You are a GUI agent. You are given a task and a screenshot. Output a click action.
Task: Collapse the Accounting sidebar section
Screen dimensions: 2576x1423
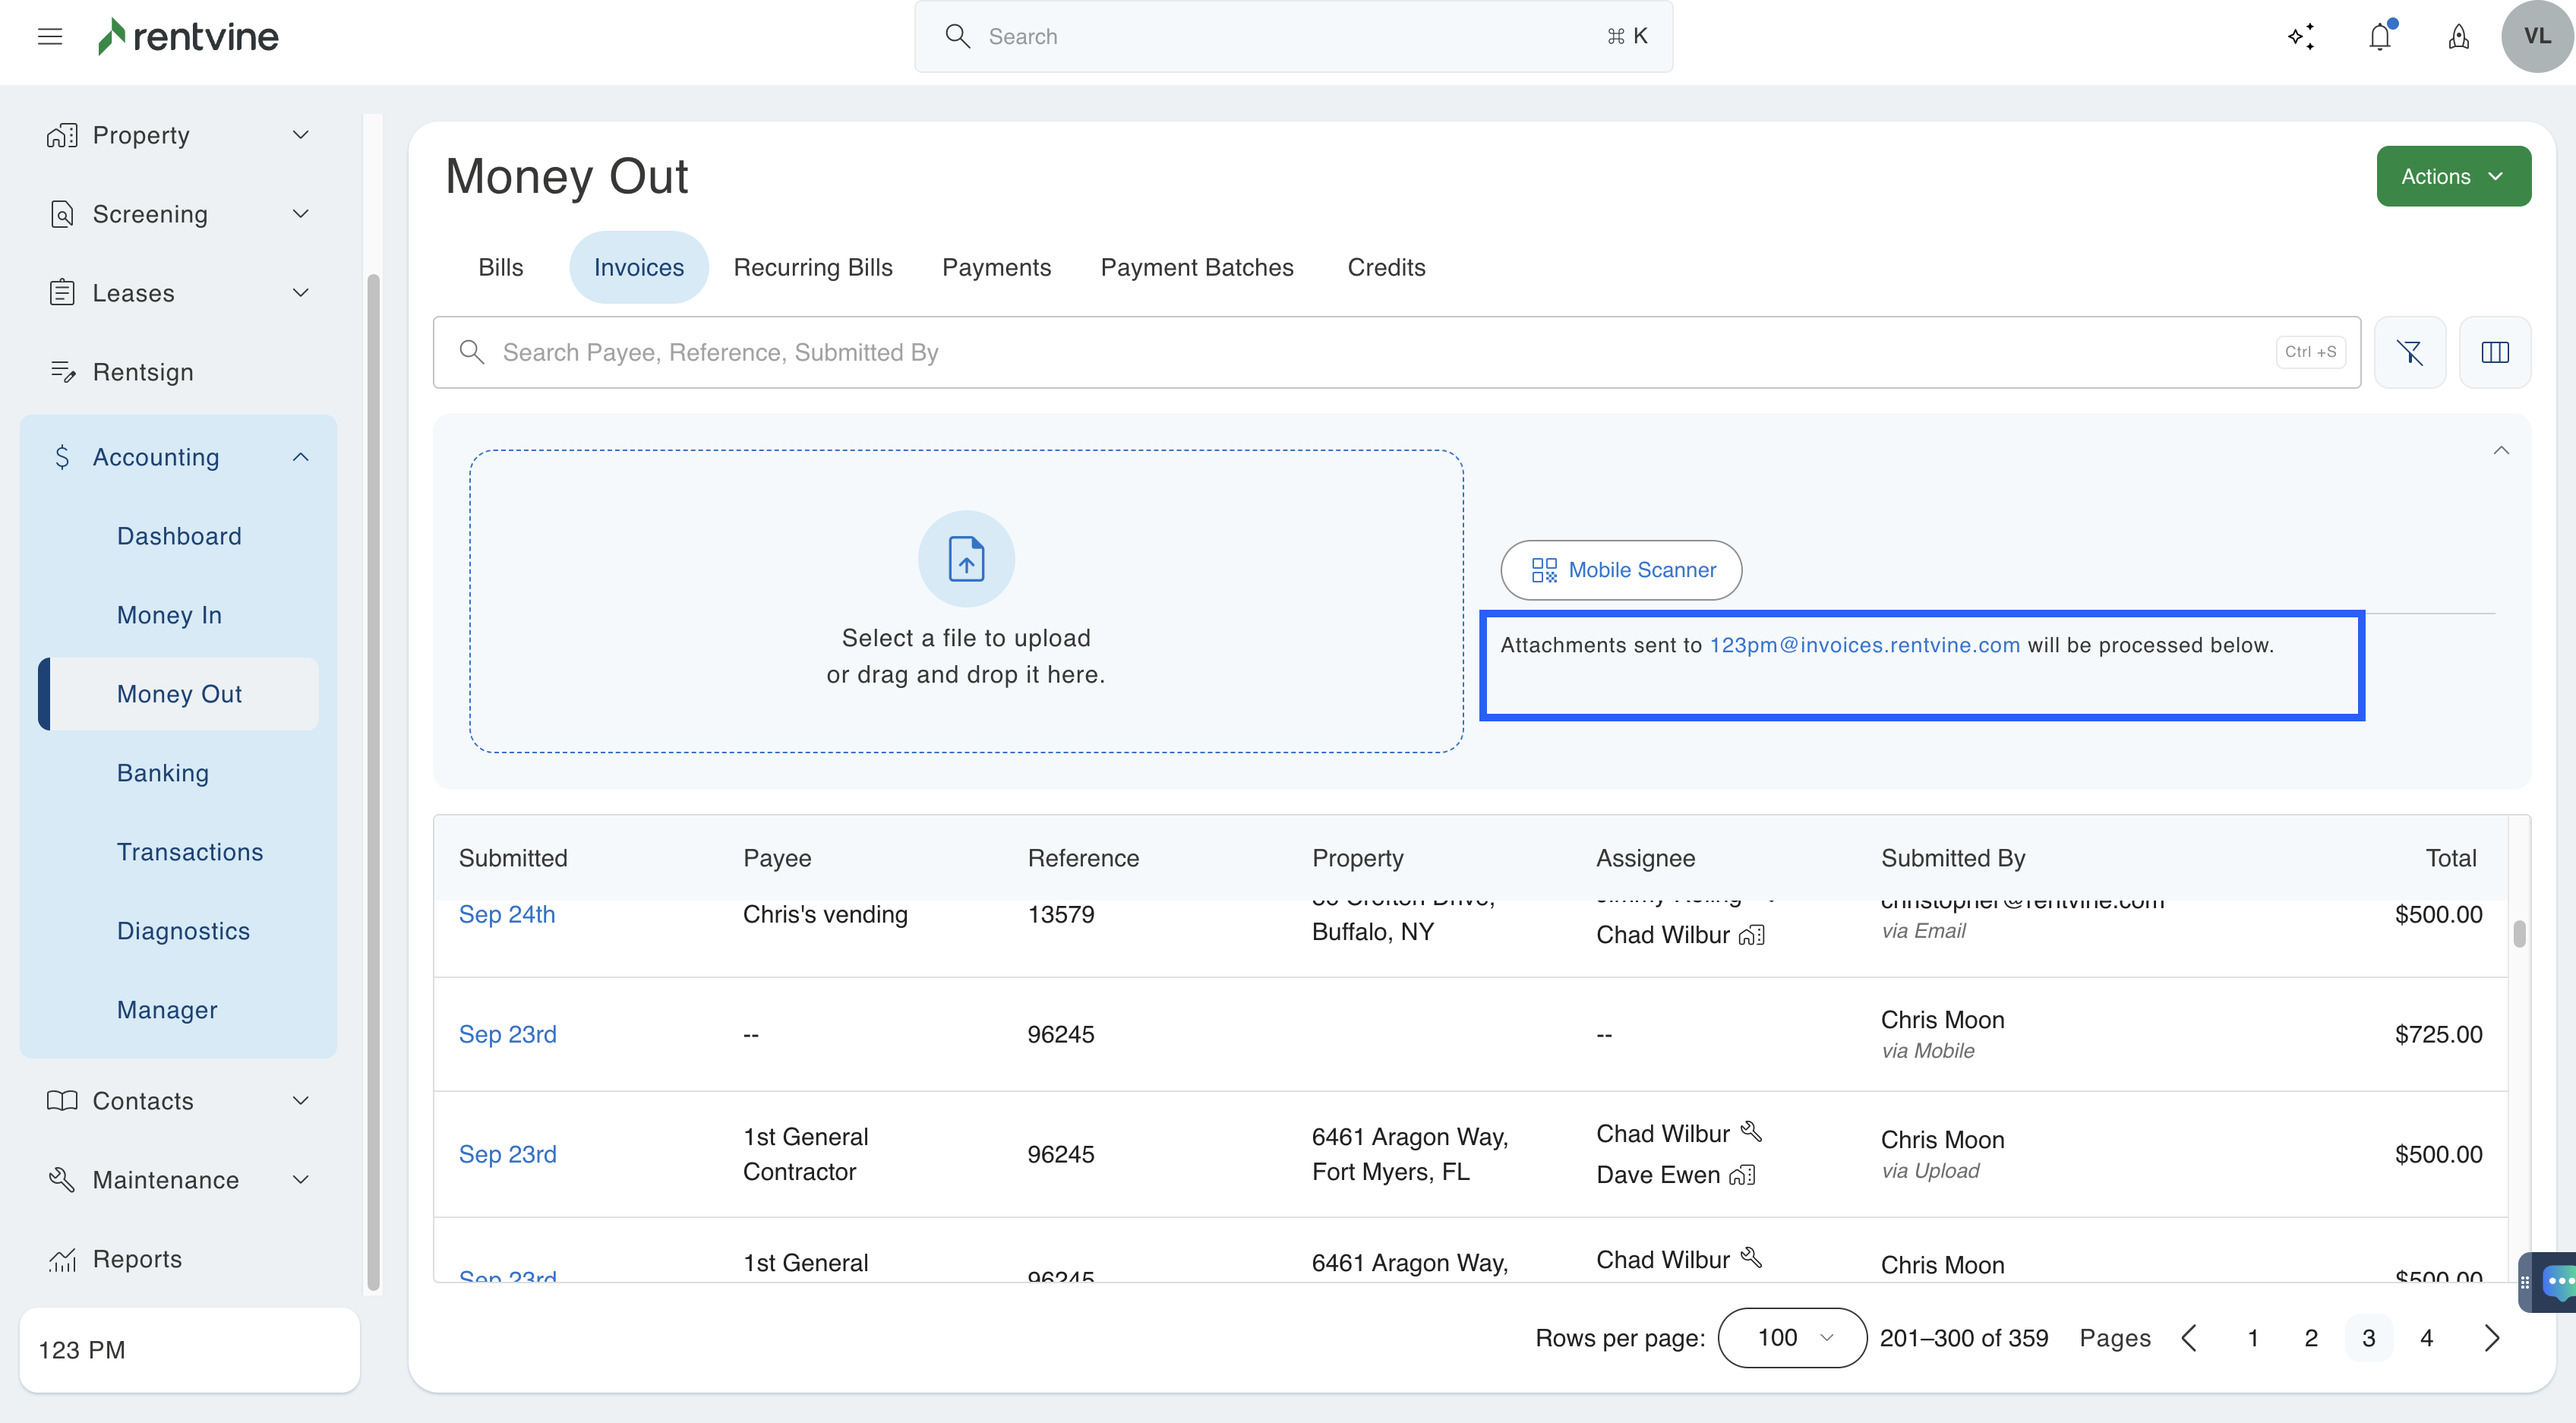(x=300, y=457)
